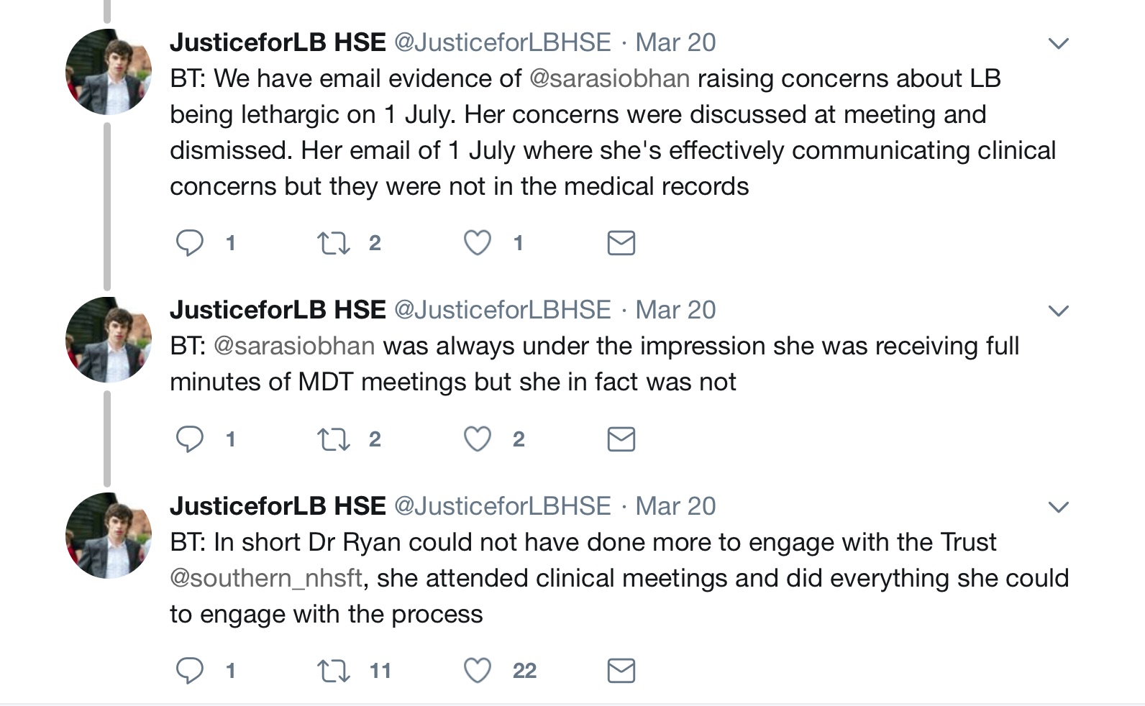Like the tweet about email evidence
This screenshot has height=706, width=1145.
(x=478, y=243)
